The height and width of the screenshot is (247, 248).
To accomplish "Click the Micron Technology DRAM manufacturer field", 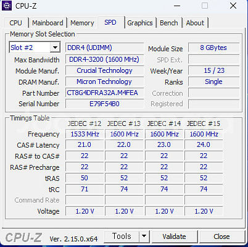I will [104, 82].
